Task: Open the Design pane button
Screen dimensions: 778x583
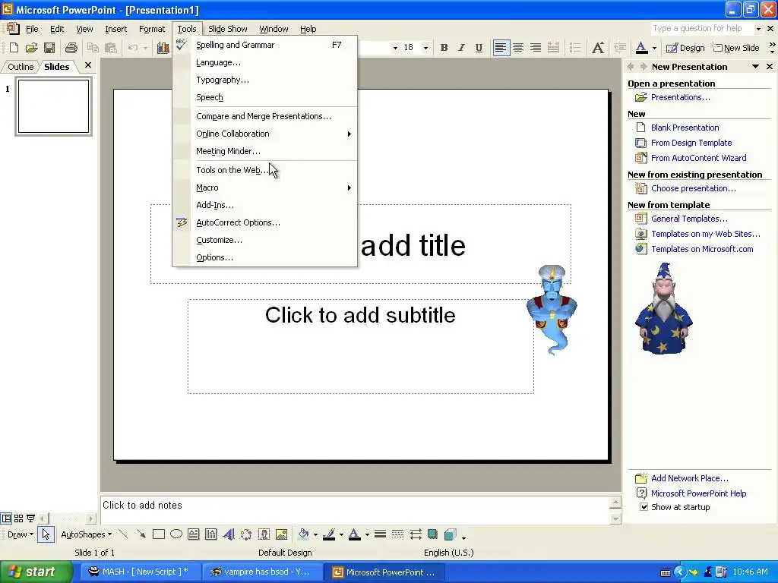Action: 685,48
